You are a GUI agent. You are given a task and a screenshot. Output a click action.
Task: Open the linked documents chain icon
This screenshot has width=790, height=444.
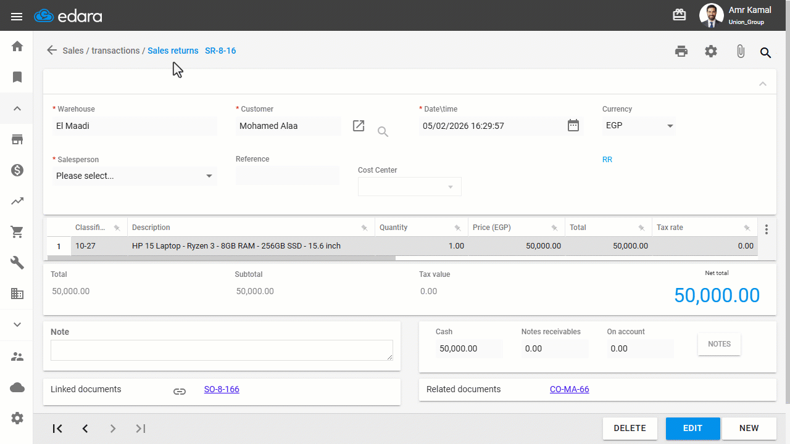[180, 391]
